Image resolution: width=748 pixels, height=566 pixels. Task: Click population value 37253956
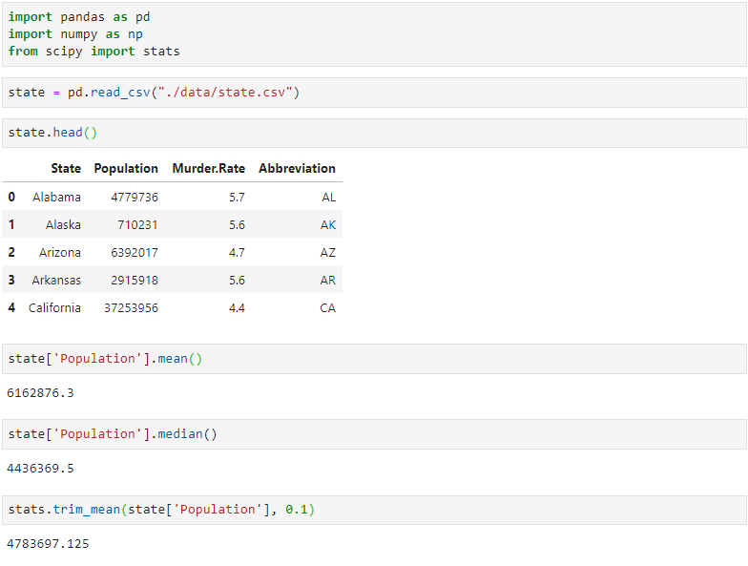[x=132, y=307]
